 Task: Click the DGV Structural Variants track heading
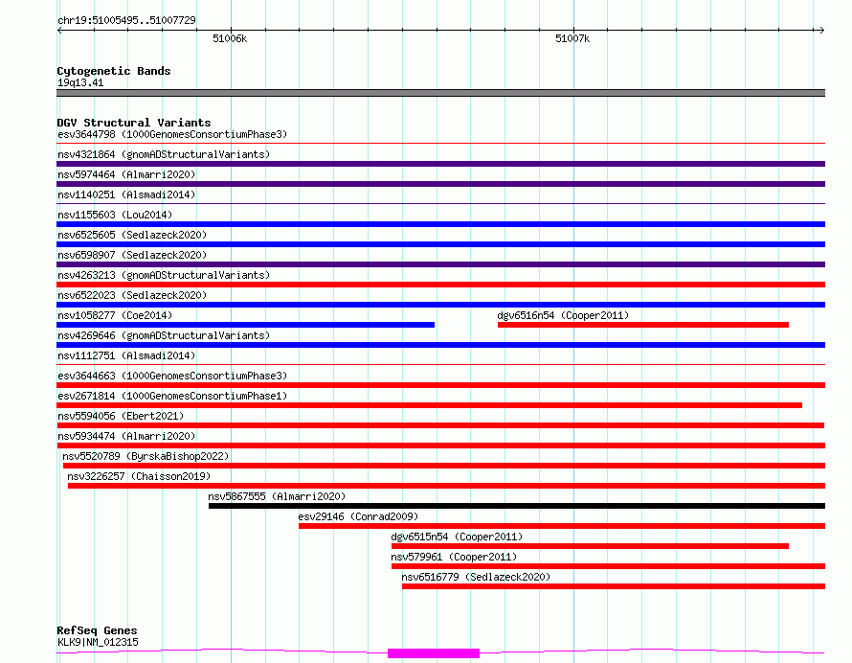[x=134, y=123]
